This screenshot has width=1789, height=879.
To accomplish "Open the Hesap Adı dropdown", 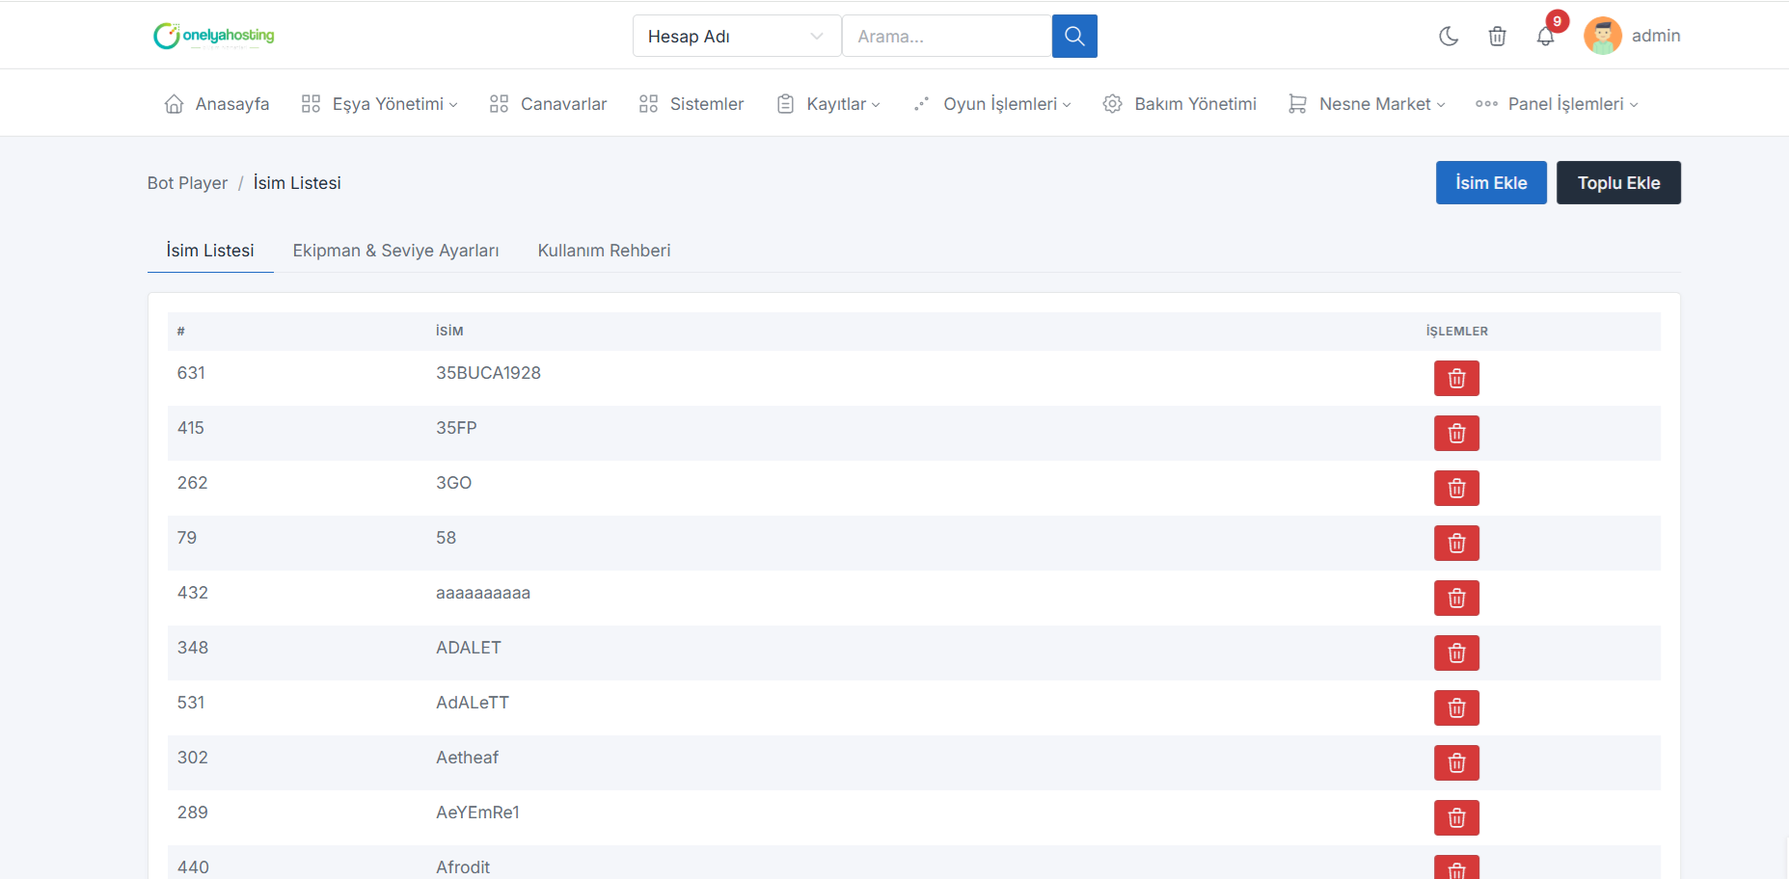I will point(737,36).
